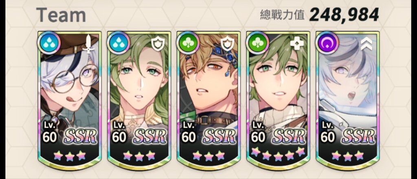
Task: Click the five-star rating on fourth card
Action: (278, 153)
